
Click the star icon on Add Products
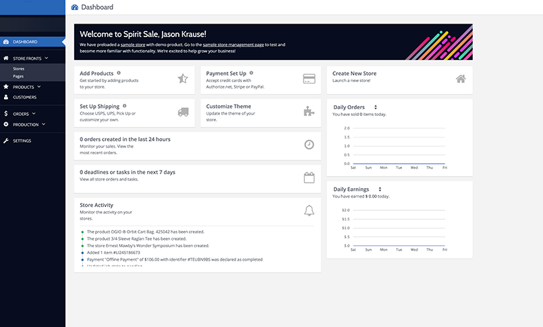182,79
